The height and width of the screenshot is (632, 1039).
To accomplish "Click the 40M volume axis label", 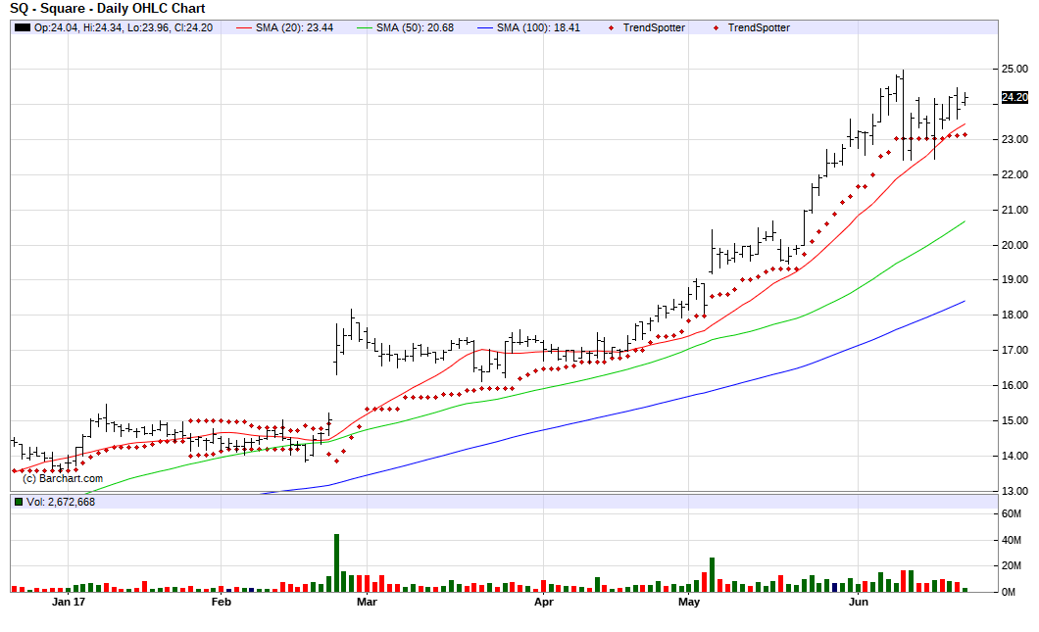I will pyautogui.click(x=1012, y=541).
